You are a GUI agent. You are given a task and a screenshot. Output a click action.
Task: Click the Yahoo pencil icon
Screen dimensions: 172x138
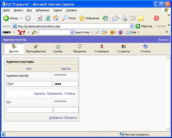(34, 32)
